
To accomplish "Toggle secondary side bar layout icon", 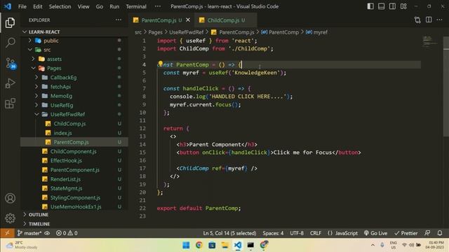I will 392,6.
